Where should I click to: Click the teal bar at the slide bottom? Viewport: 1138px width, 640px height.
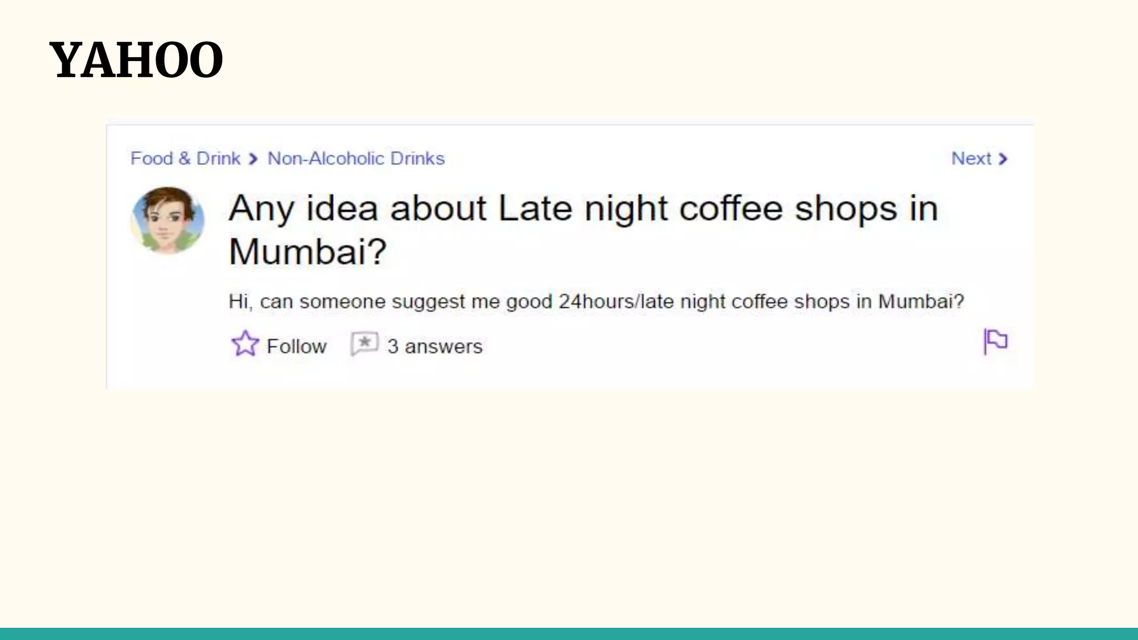point(569,633)
